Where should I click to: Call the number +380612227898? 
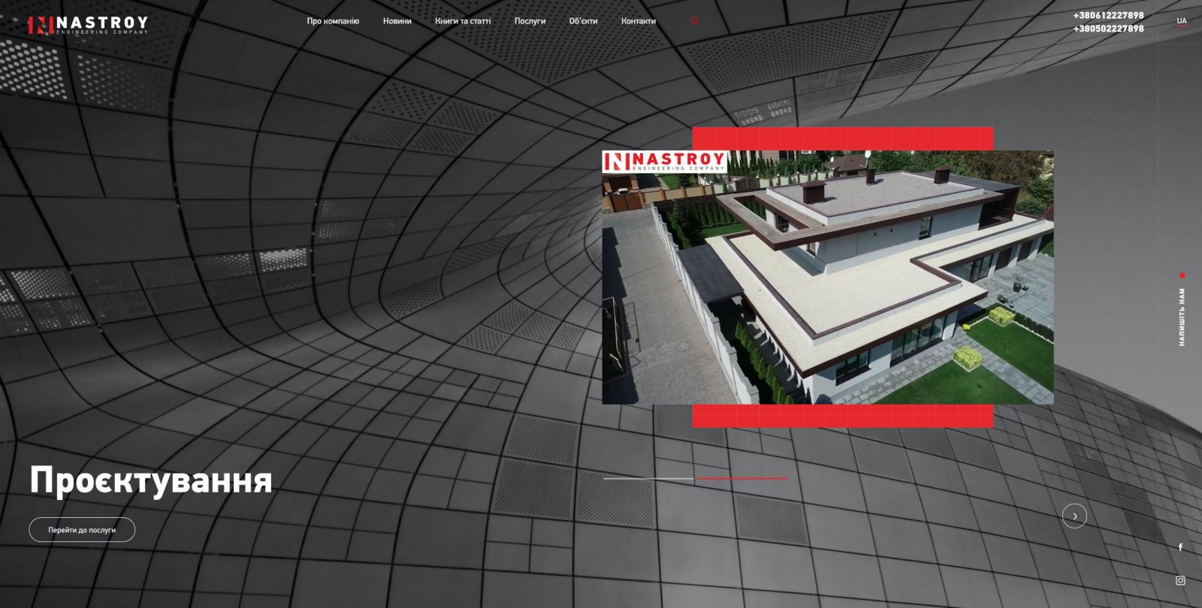coord(1108,15)
